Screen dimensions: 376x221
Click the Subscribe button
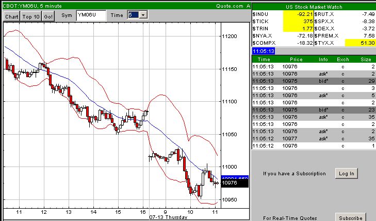click(351, 217)
